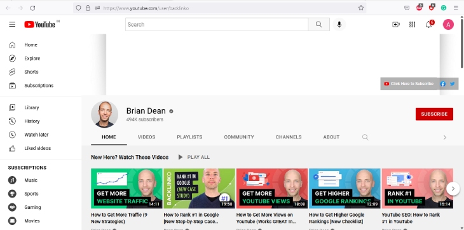Expand more channel tabs with right chevron

445,137
